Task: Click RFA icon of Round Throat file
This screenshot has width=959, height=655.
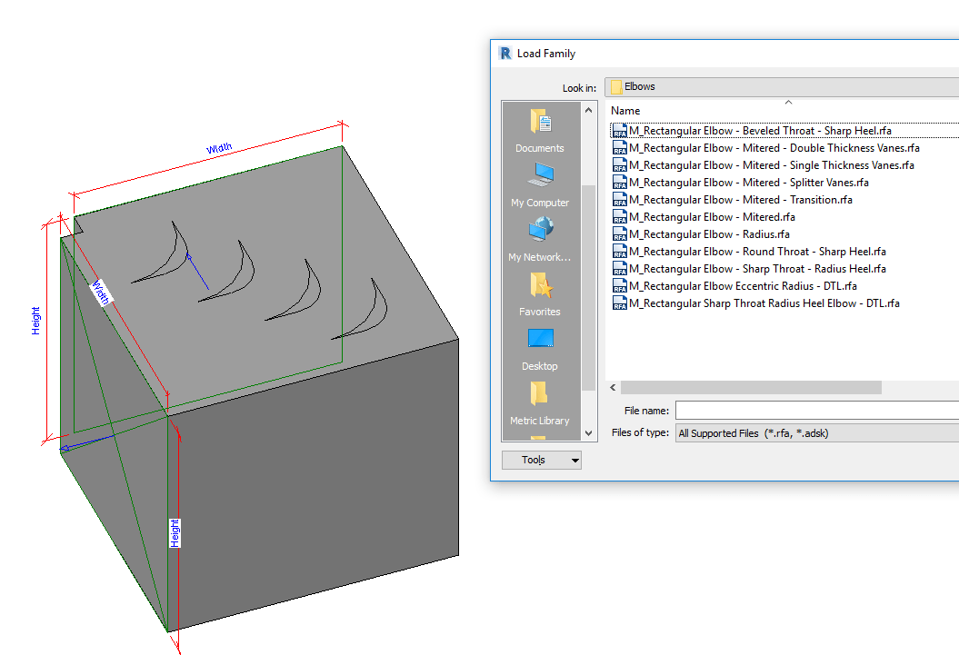Action: [x=620, y=251]
